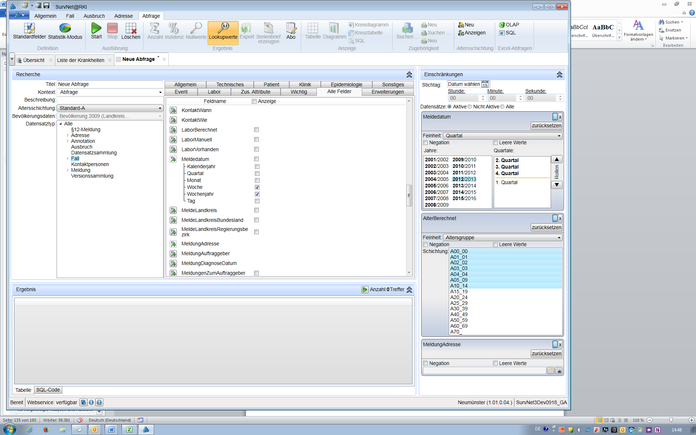Open the Altersschichtung Standard-A dropdown
696x435 pixels.
click(x=160, y=108)
